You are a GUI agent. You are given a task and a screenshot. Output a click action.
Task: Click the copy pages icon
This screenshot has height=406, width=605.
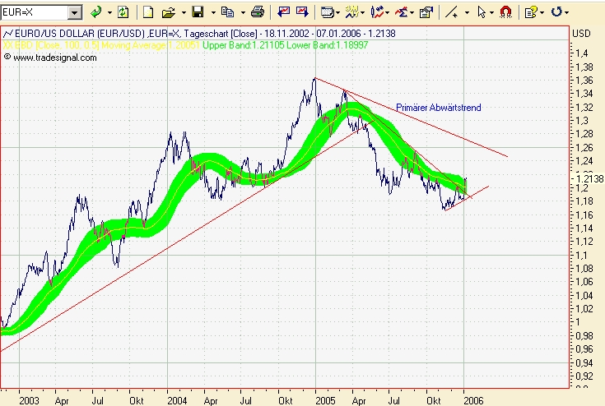click(x=228, y=12)
